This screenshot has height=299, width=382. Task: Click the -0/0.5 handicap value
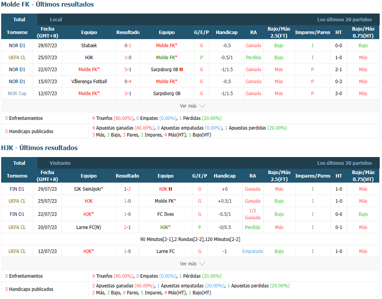[225, 227]
